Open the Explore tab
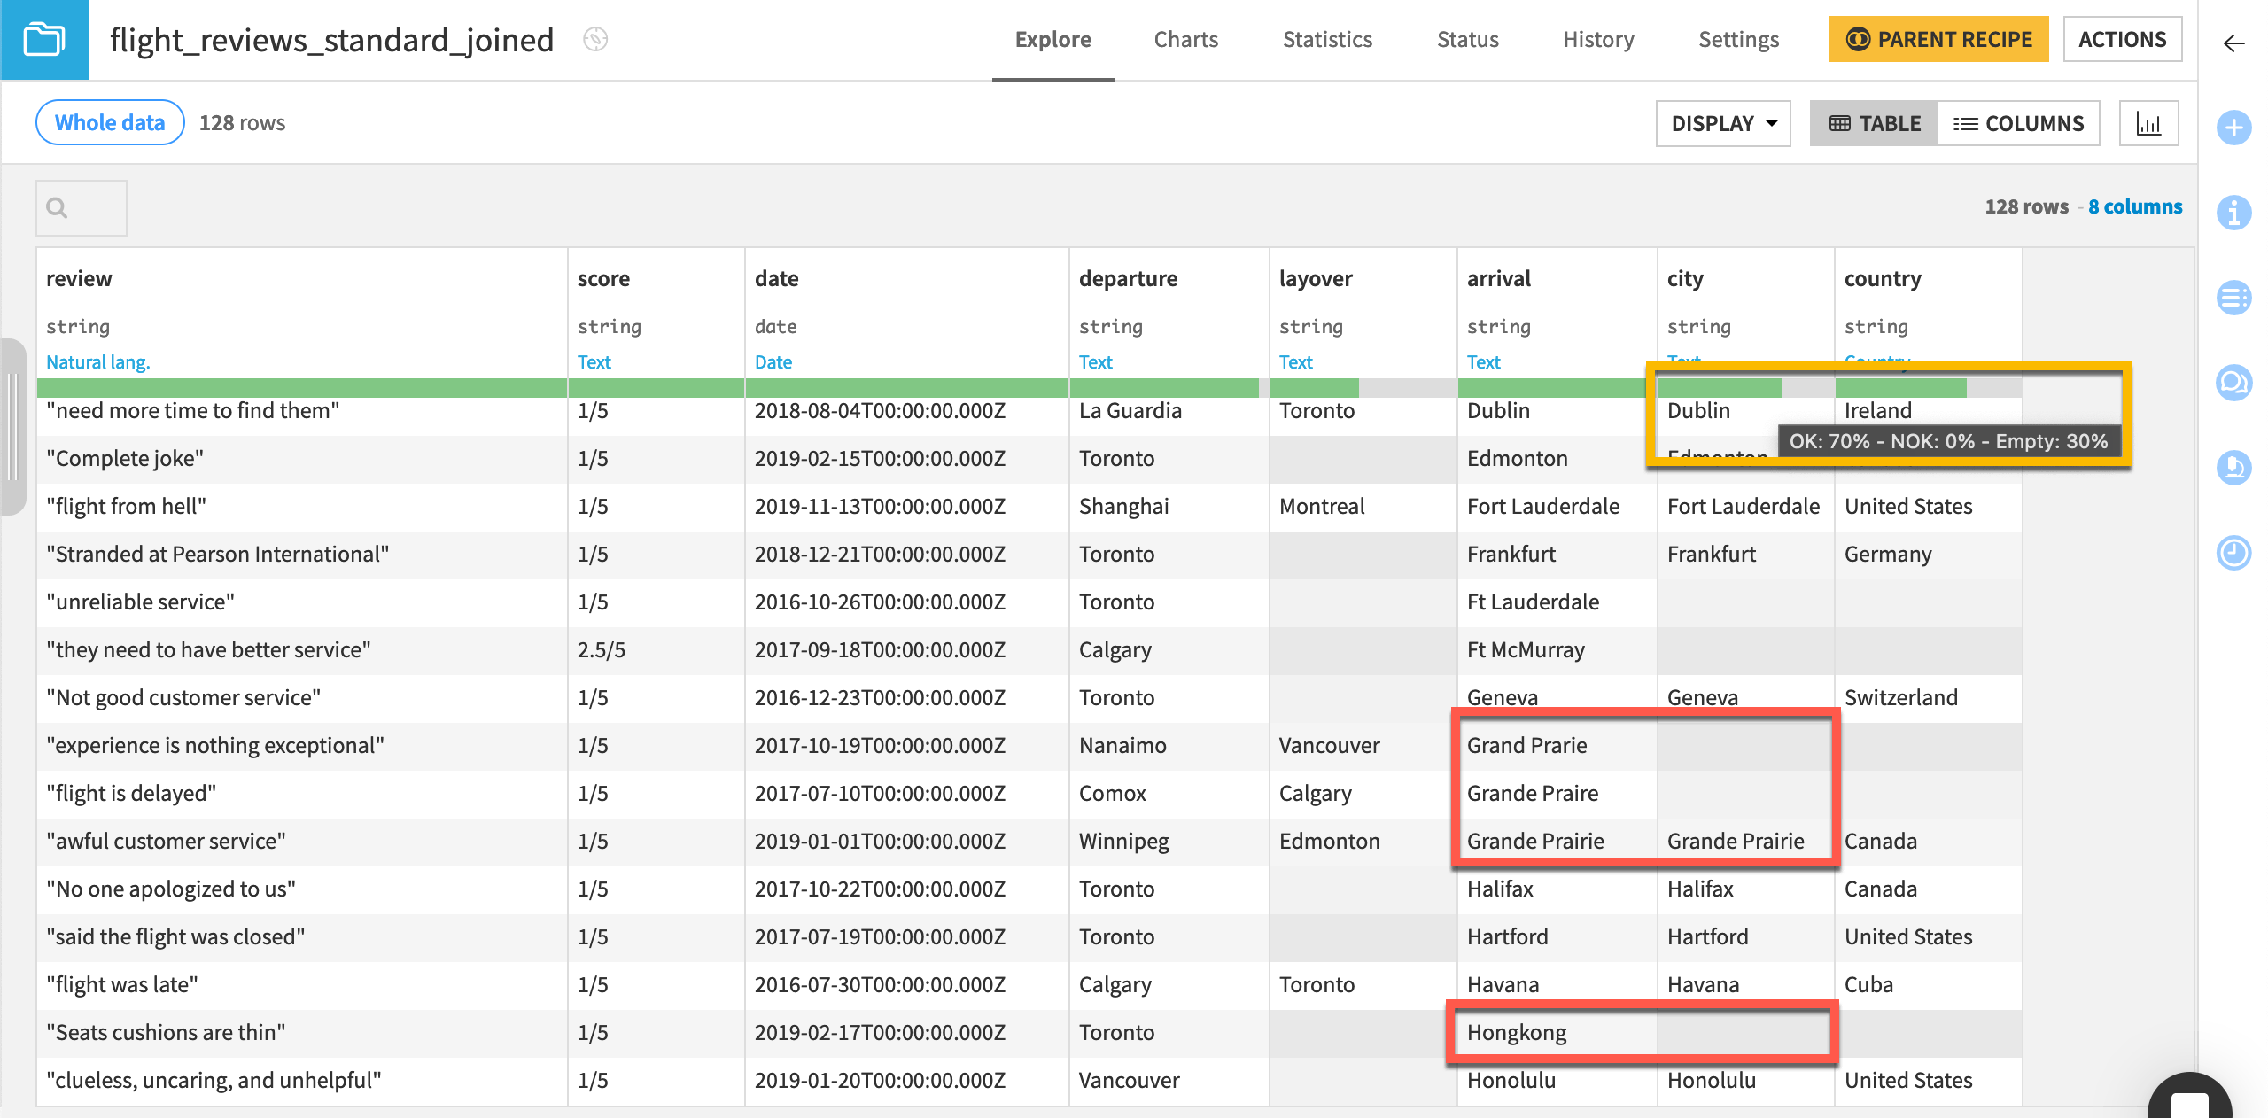 click(x=1052, y=40)
